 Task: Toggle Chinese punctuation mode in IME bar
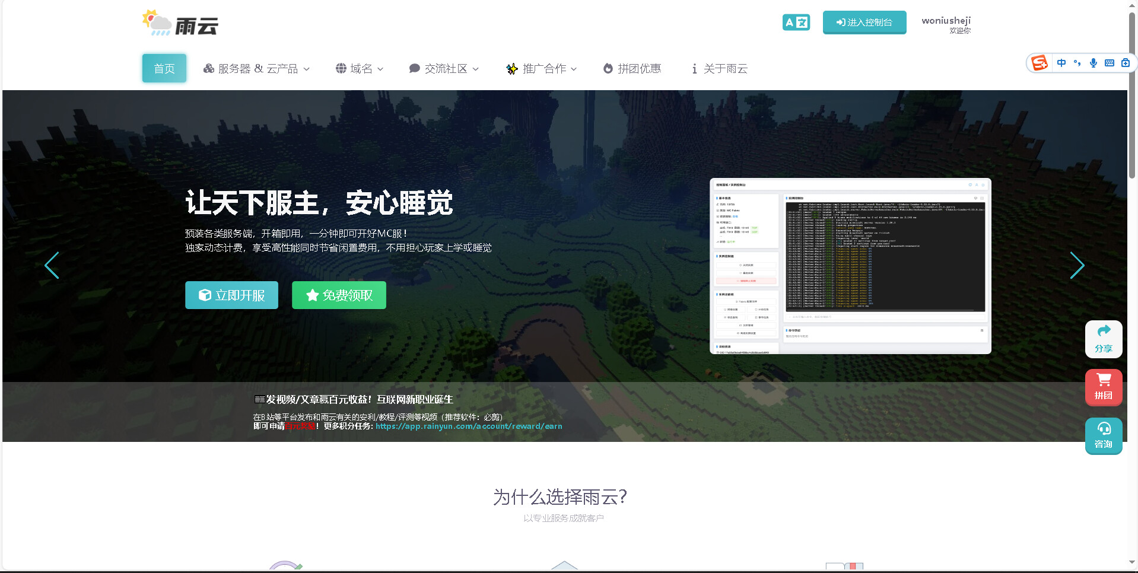[x=1077, y=63]
